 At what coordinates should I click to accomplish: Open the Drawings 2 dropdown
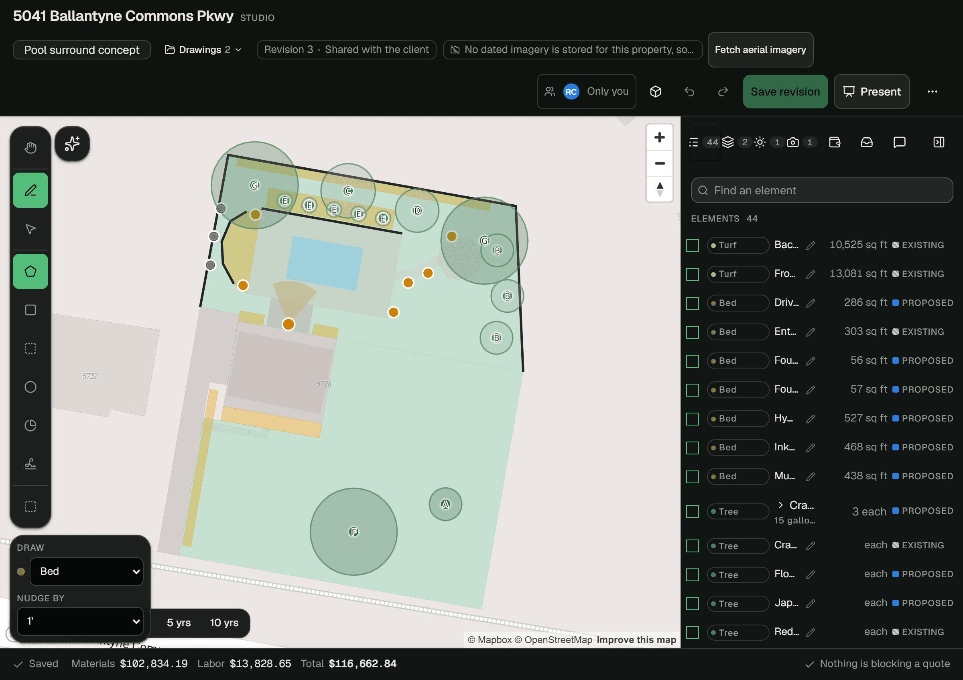click(x=203, y=49)
